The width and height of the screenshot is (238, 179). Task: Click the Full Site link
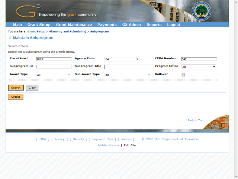click(130, 145)
